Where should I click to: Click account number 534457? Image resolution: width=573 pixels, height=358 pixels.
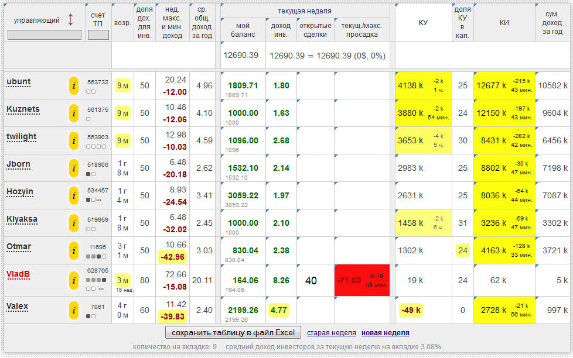pos(98,191)
